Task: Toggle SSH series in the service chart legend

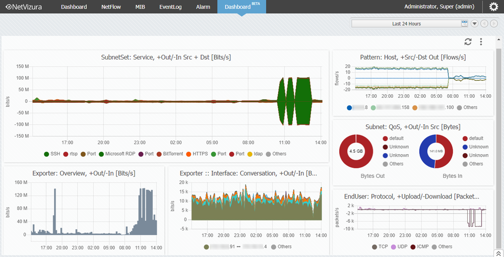Action: [x=52, y=154]
